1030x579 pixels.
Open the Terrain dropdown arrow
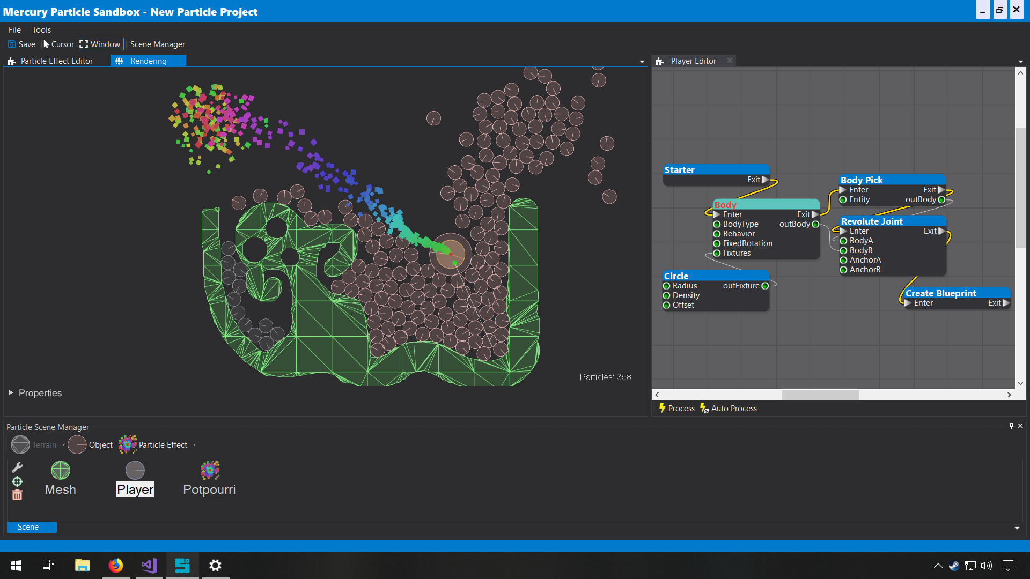click(x=63, y=444)
